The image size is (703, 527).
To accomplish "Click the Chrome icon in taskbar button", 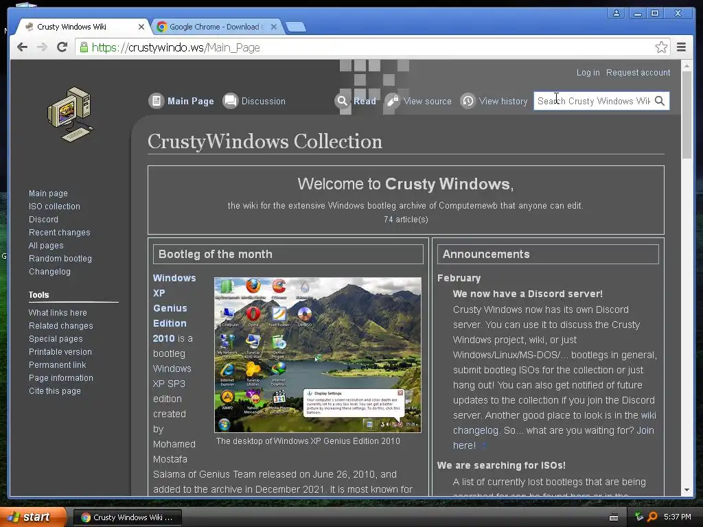I will (x=86, y=517).
